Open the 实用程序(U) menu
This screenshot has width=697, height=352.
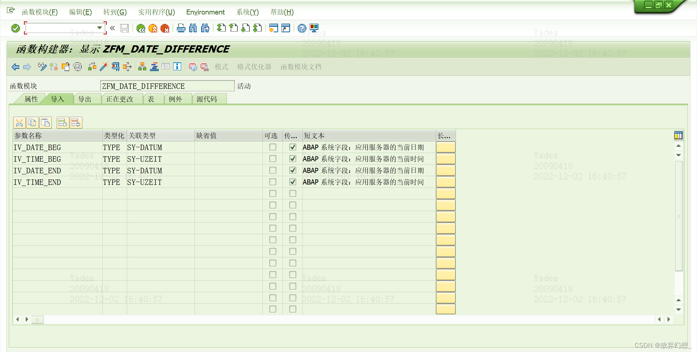point(156,12)
